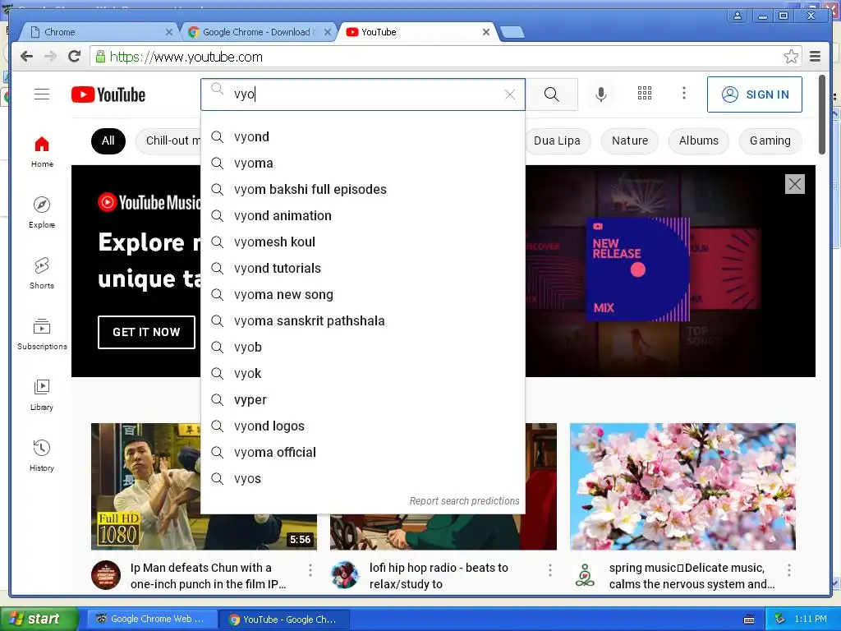Image resolution: width=841 pixels, height=631 pixels.
Task: Select the All filter chip
Action: point(108,140)
